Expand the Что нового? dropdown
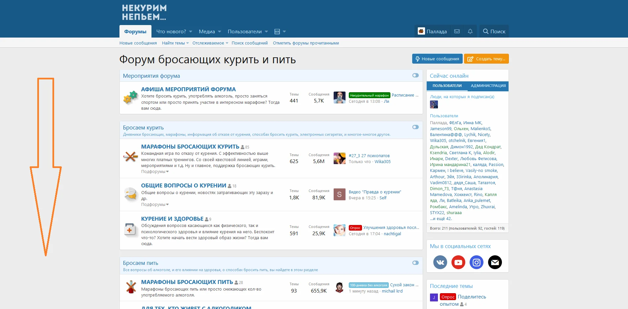Screen dimensions: 628x309 [173, 31]
